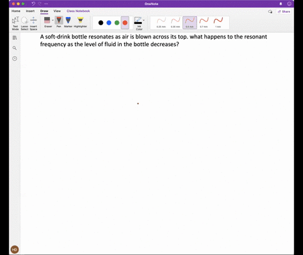Set pen thickness to 0.7 mm

(x=204, y=23)
